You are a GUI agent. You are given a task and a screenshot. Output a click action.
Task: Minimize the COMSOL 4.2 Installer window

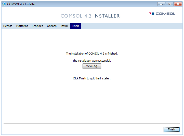(161, 4)
